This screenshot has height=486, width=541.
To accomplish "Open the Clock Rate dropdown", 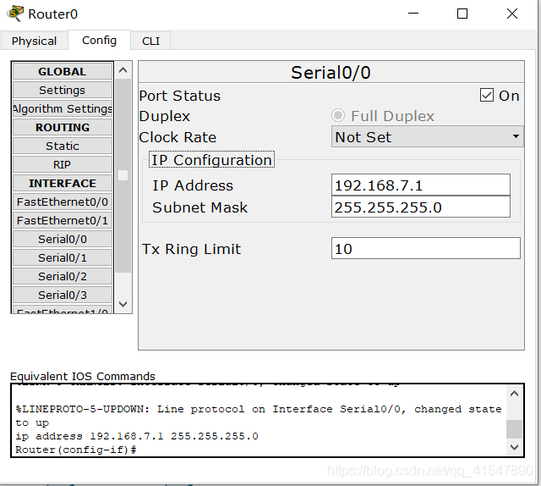I will pos(427,137).
